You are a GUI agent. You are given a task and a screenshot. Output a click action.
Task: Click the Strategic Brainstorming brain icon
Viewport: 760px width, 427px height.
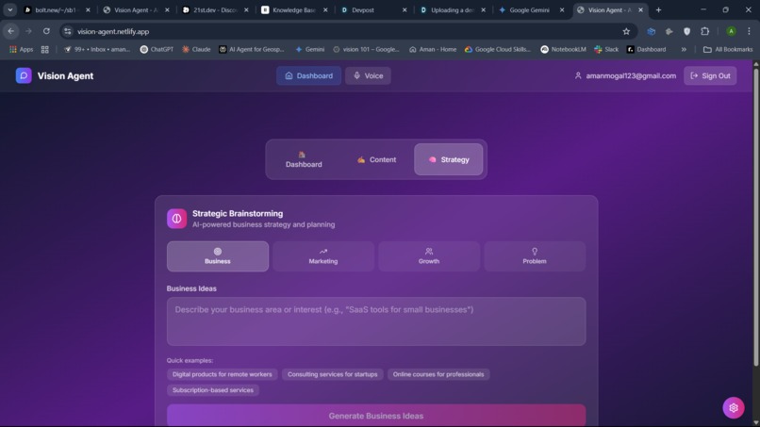pyautogui.click(x=177, y=219)
